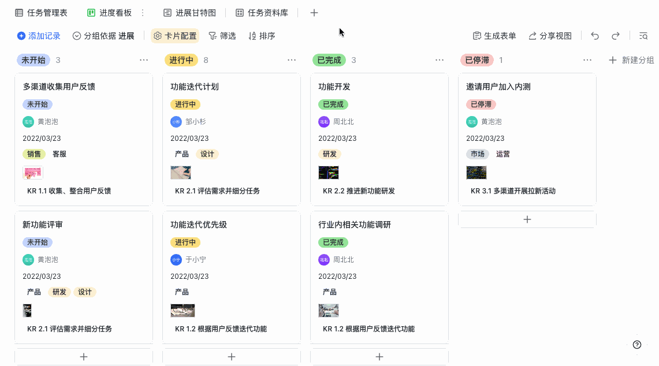The height and width of the screenshot is (366, 659).
Task: Click 新建分组 to add a group
Action: coord(631,60)
